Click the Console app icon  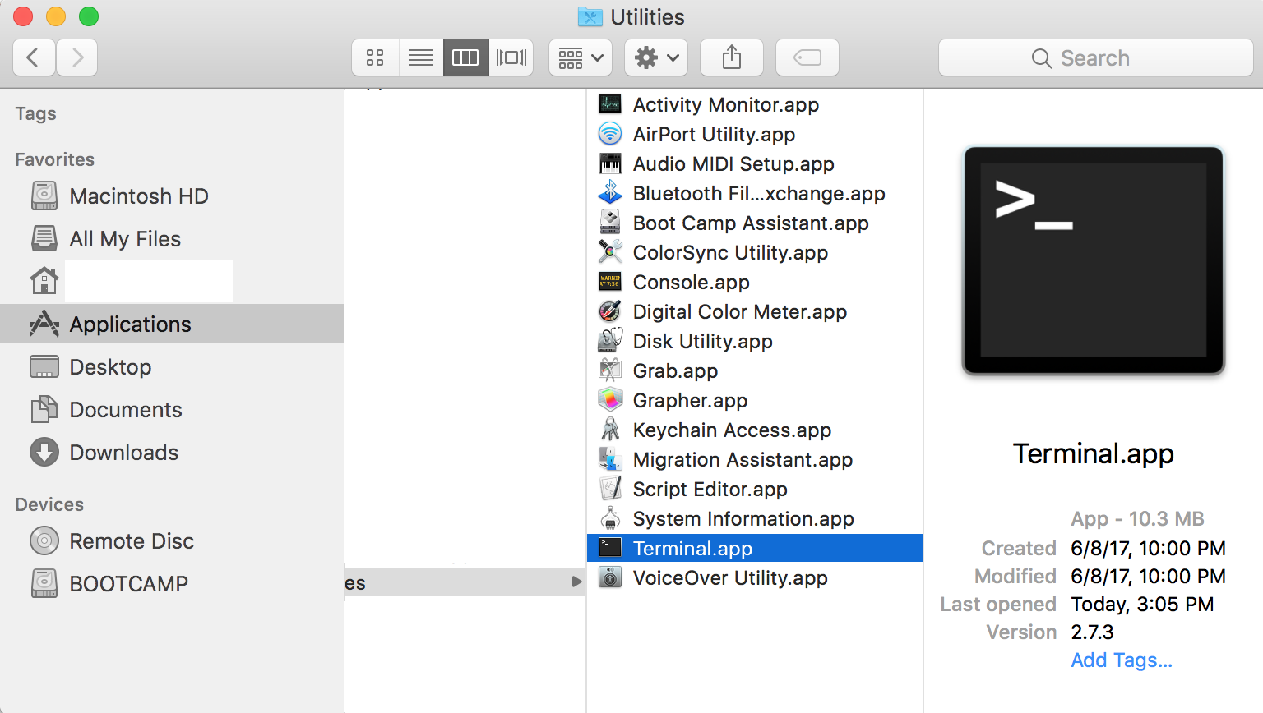[x=610, y=282]
